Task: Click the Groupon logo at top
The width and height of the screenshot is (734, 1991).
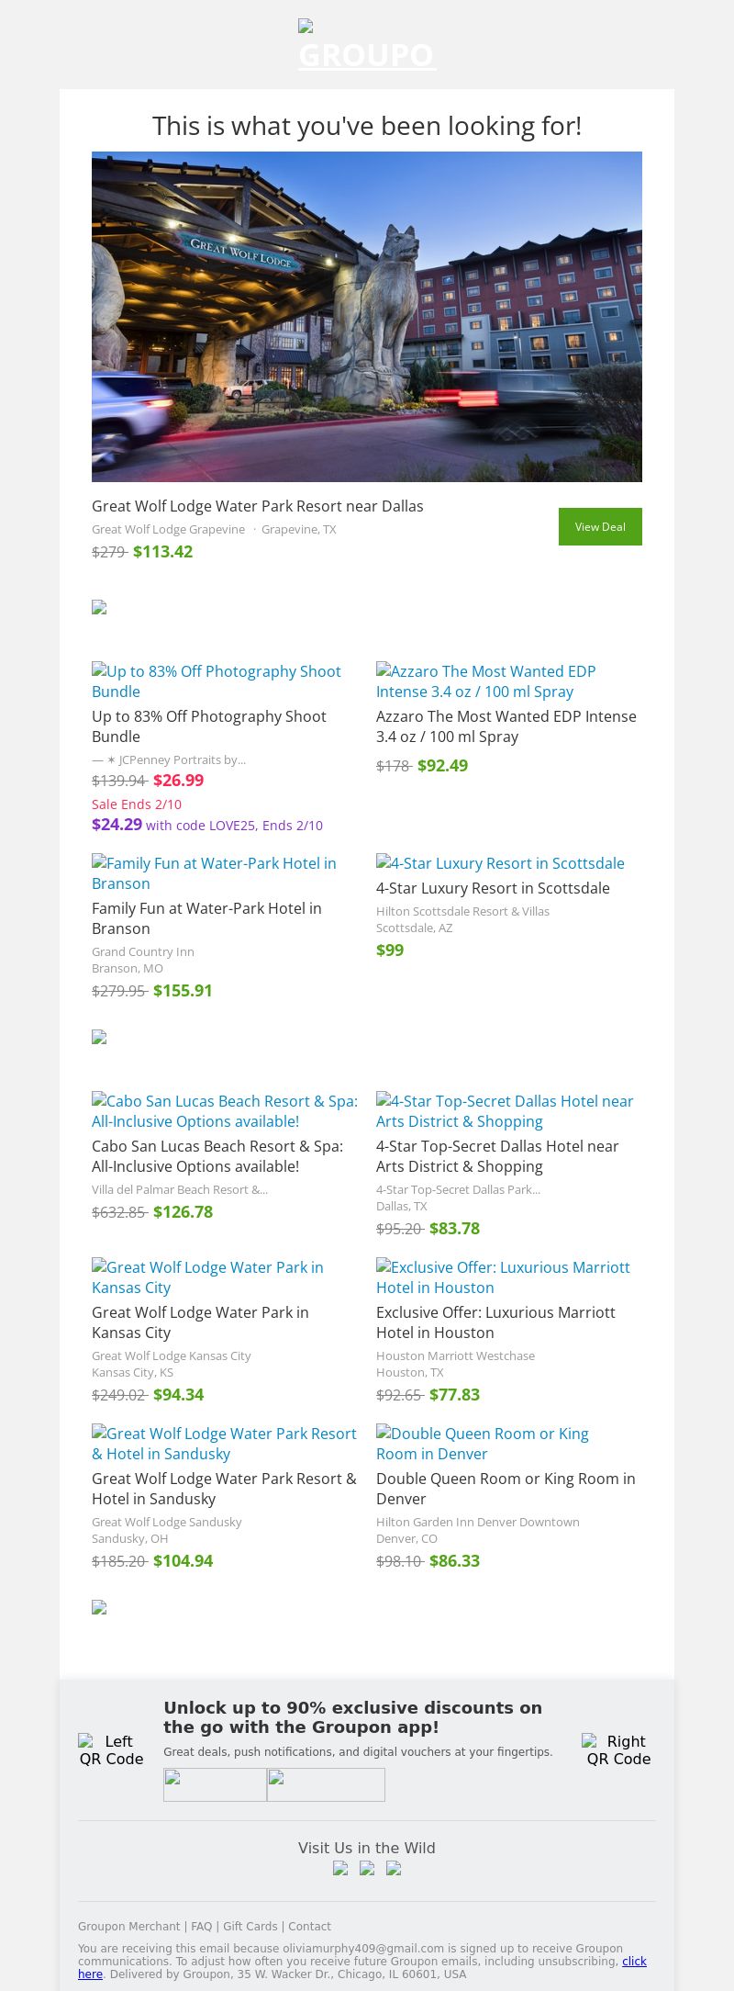Action: 366,46
